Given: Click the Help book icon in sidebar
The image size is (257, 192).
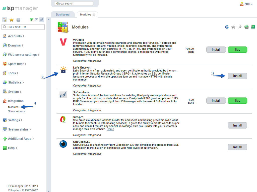Looking at the screenshot, I should [x=5, y=148].
